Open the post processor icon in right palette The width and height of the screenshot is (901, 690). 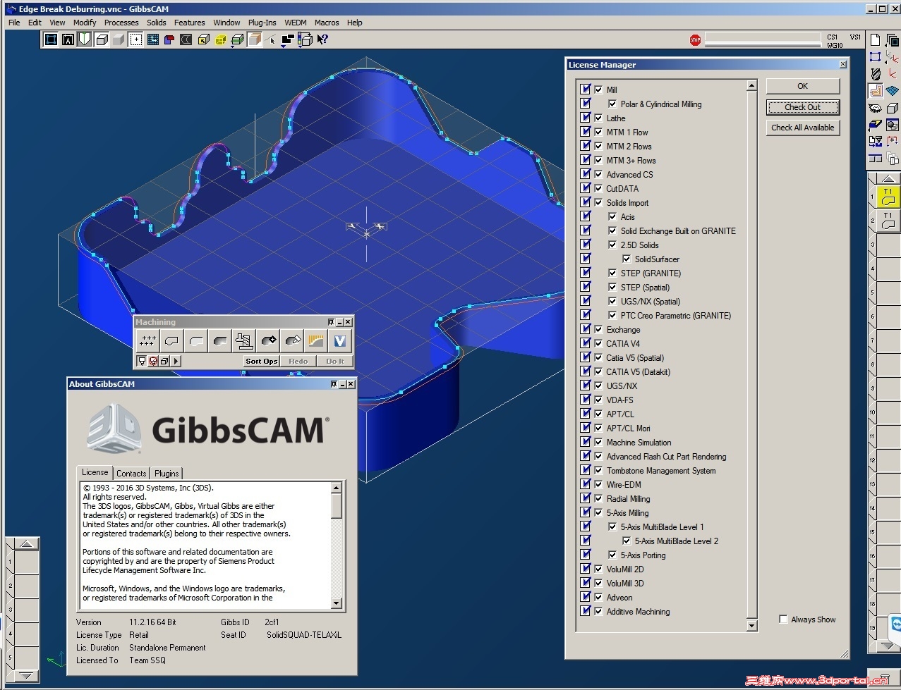tap(876, 142)
